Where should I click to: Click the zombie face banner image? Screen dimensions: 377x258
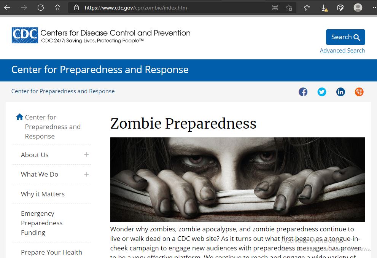point(237,180)
